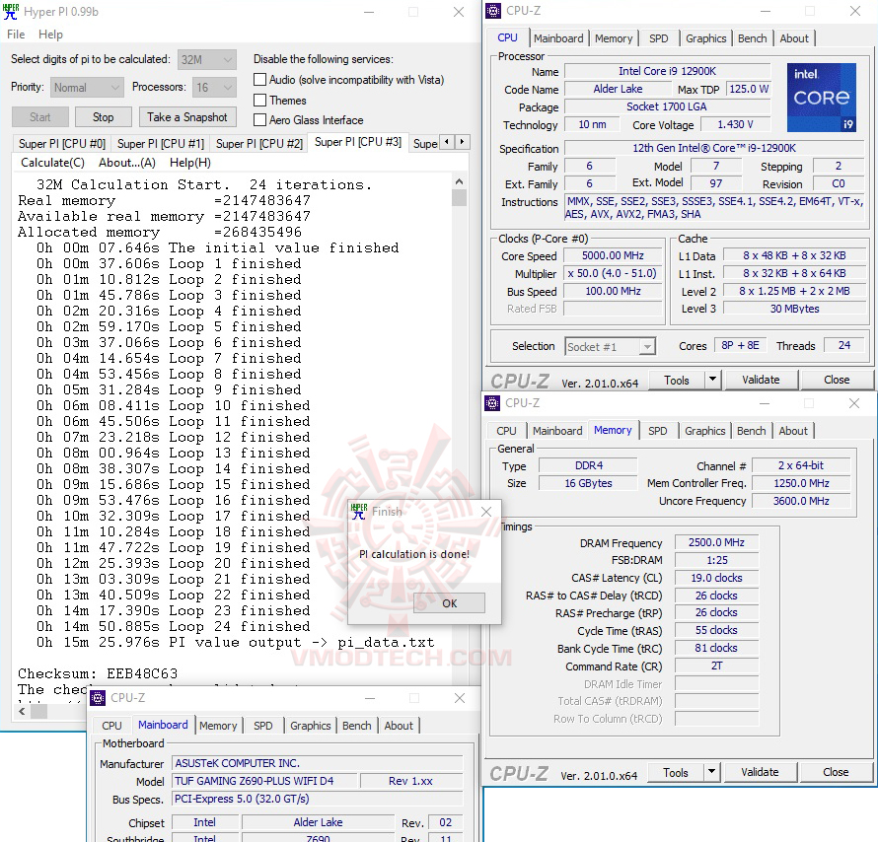Screen dimensions: 878x842
Task: Open the Bench tab in the Memory CPU-Z window
Action: (x=751, y=431)
